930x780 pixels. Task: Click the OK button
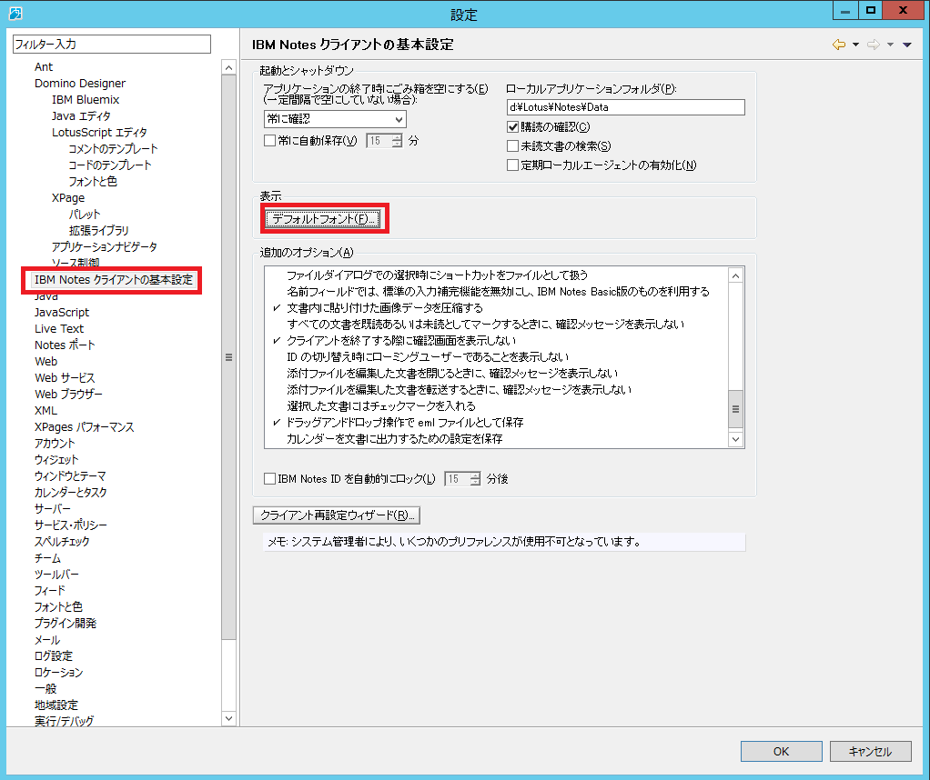coord(781,752)
